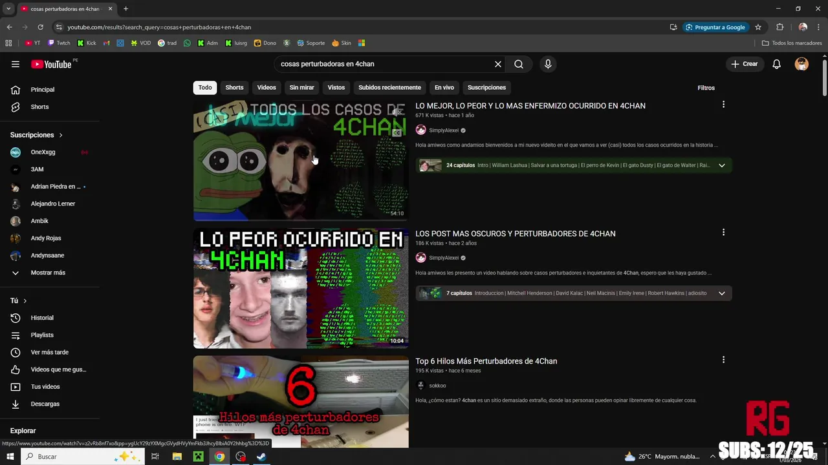Viewport: 828px width, 465px height.
Task: Select the Sin mirar filter chip
Action: point(301,87)
